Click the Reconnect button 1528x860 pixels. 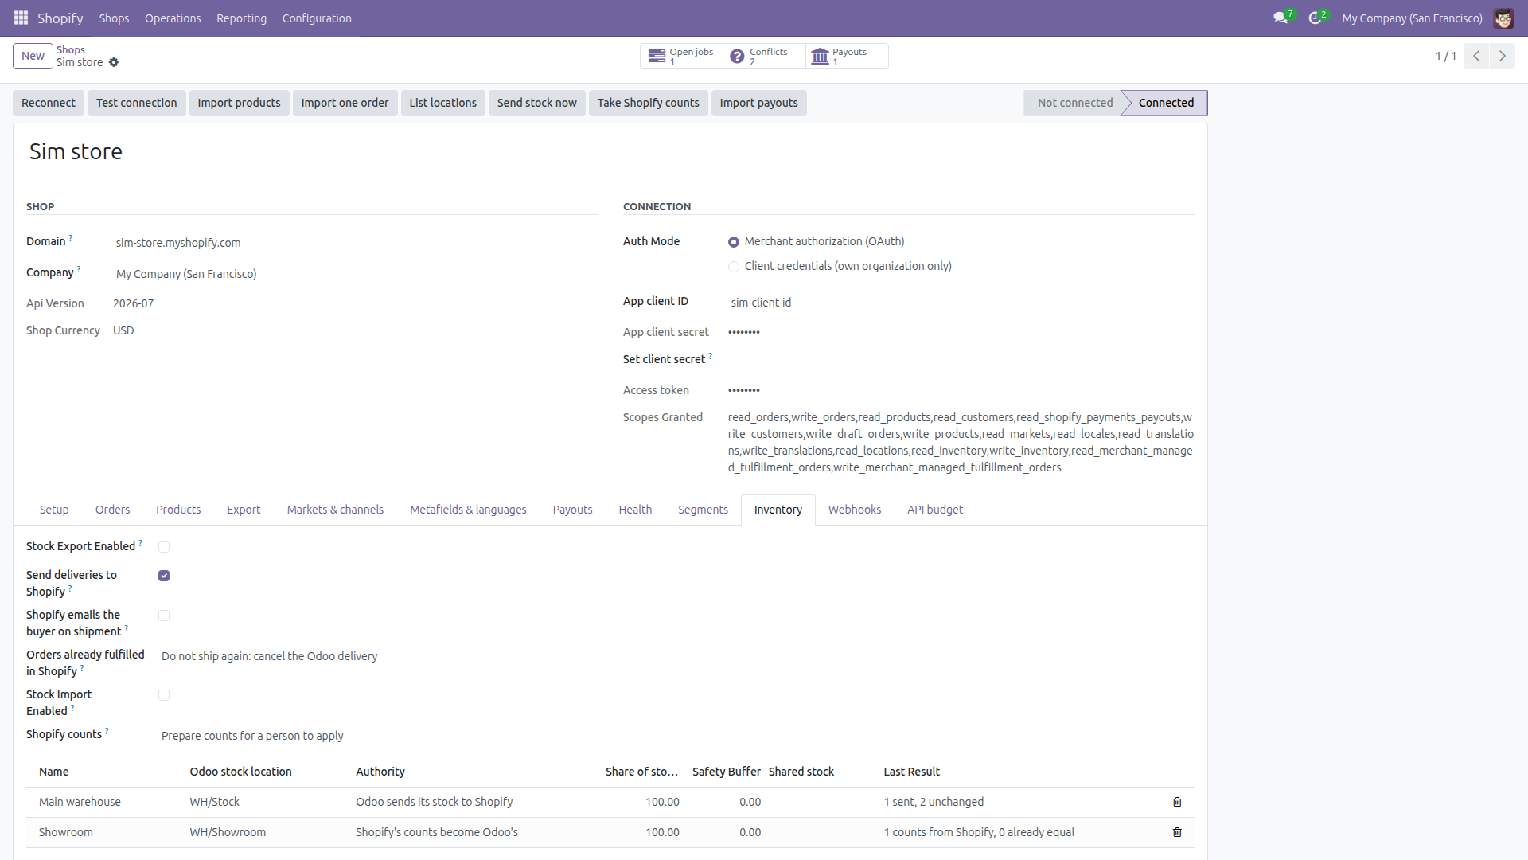pyautogui.click(x=49, y=103)
